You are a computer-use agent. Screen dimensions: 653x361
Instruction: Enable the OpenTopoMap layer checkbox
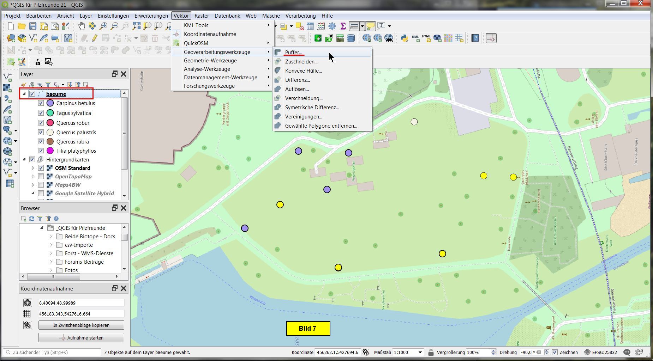click(x=41, y=177)
